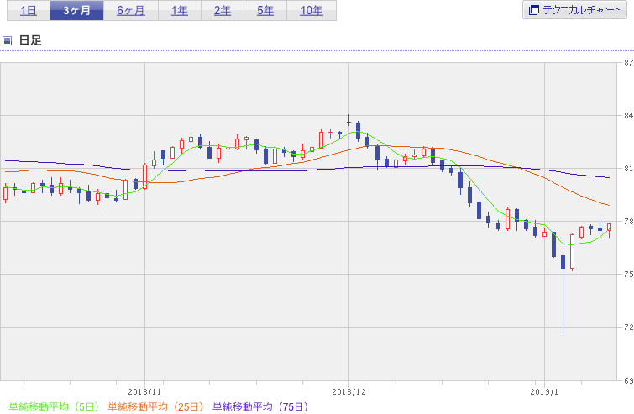Click the 2019/1 date axis label

544,392
